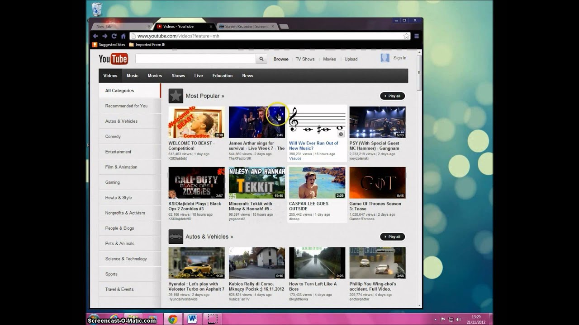
Task: Click the user avatar next to Sign In
Action: coord(385,58)
